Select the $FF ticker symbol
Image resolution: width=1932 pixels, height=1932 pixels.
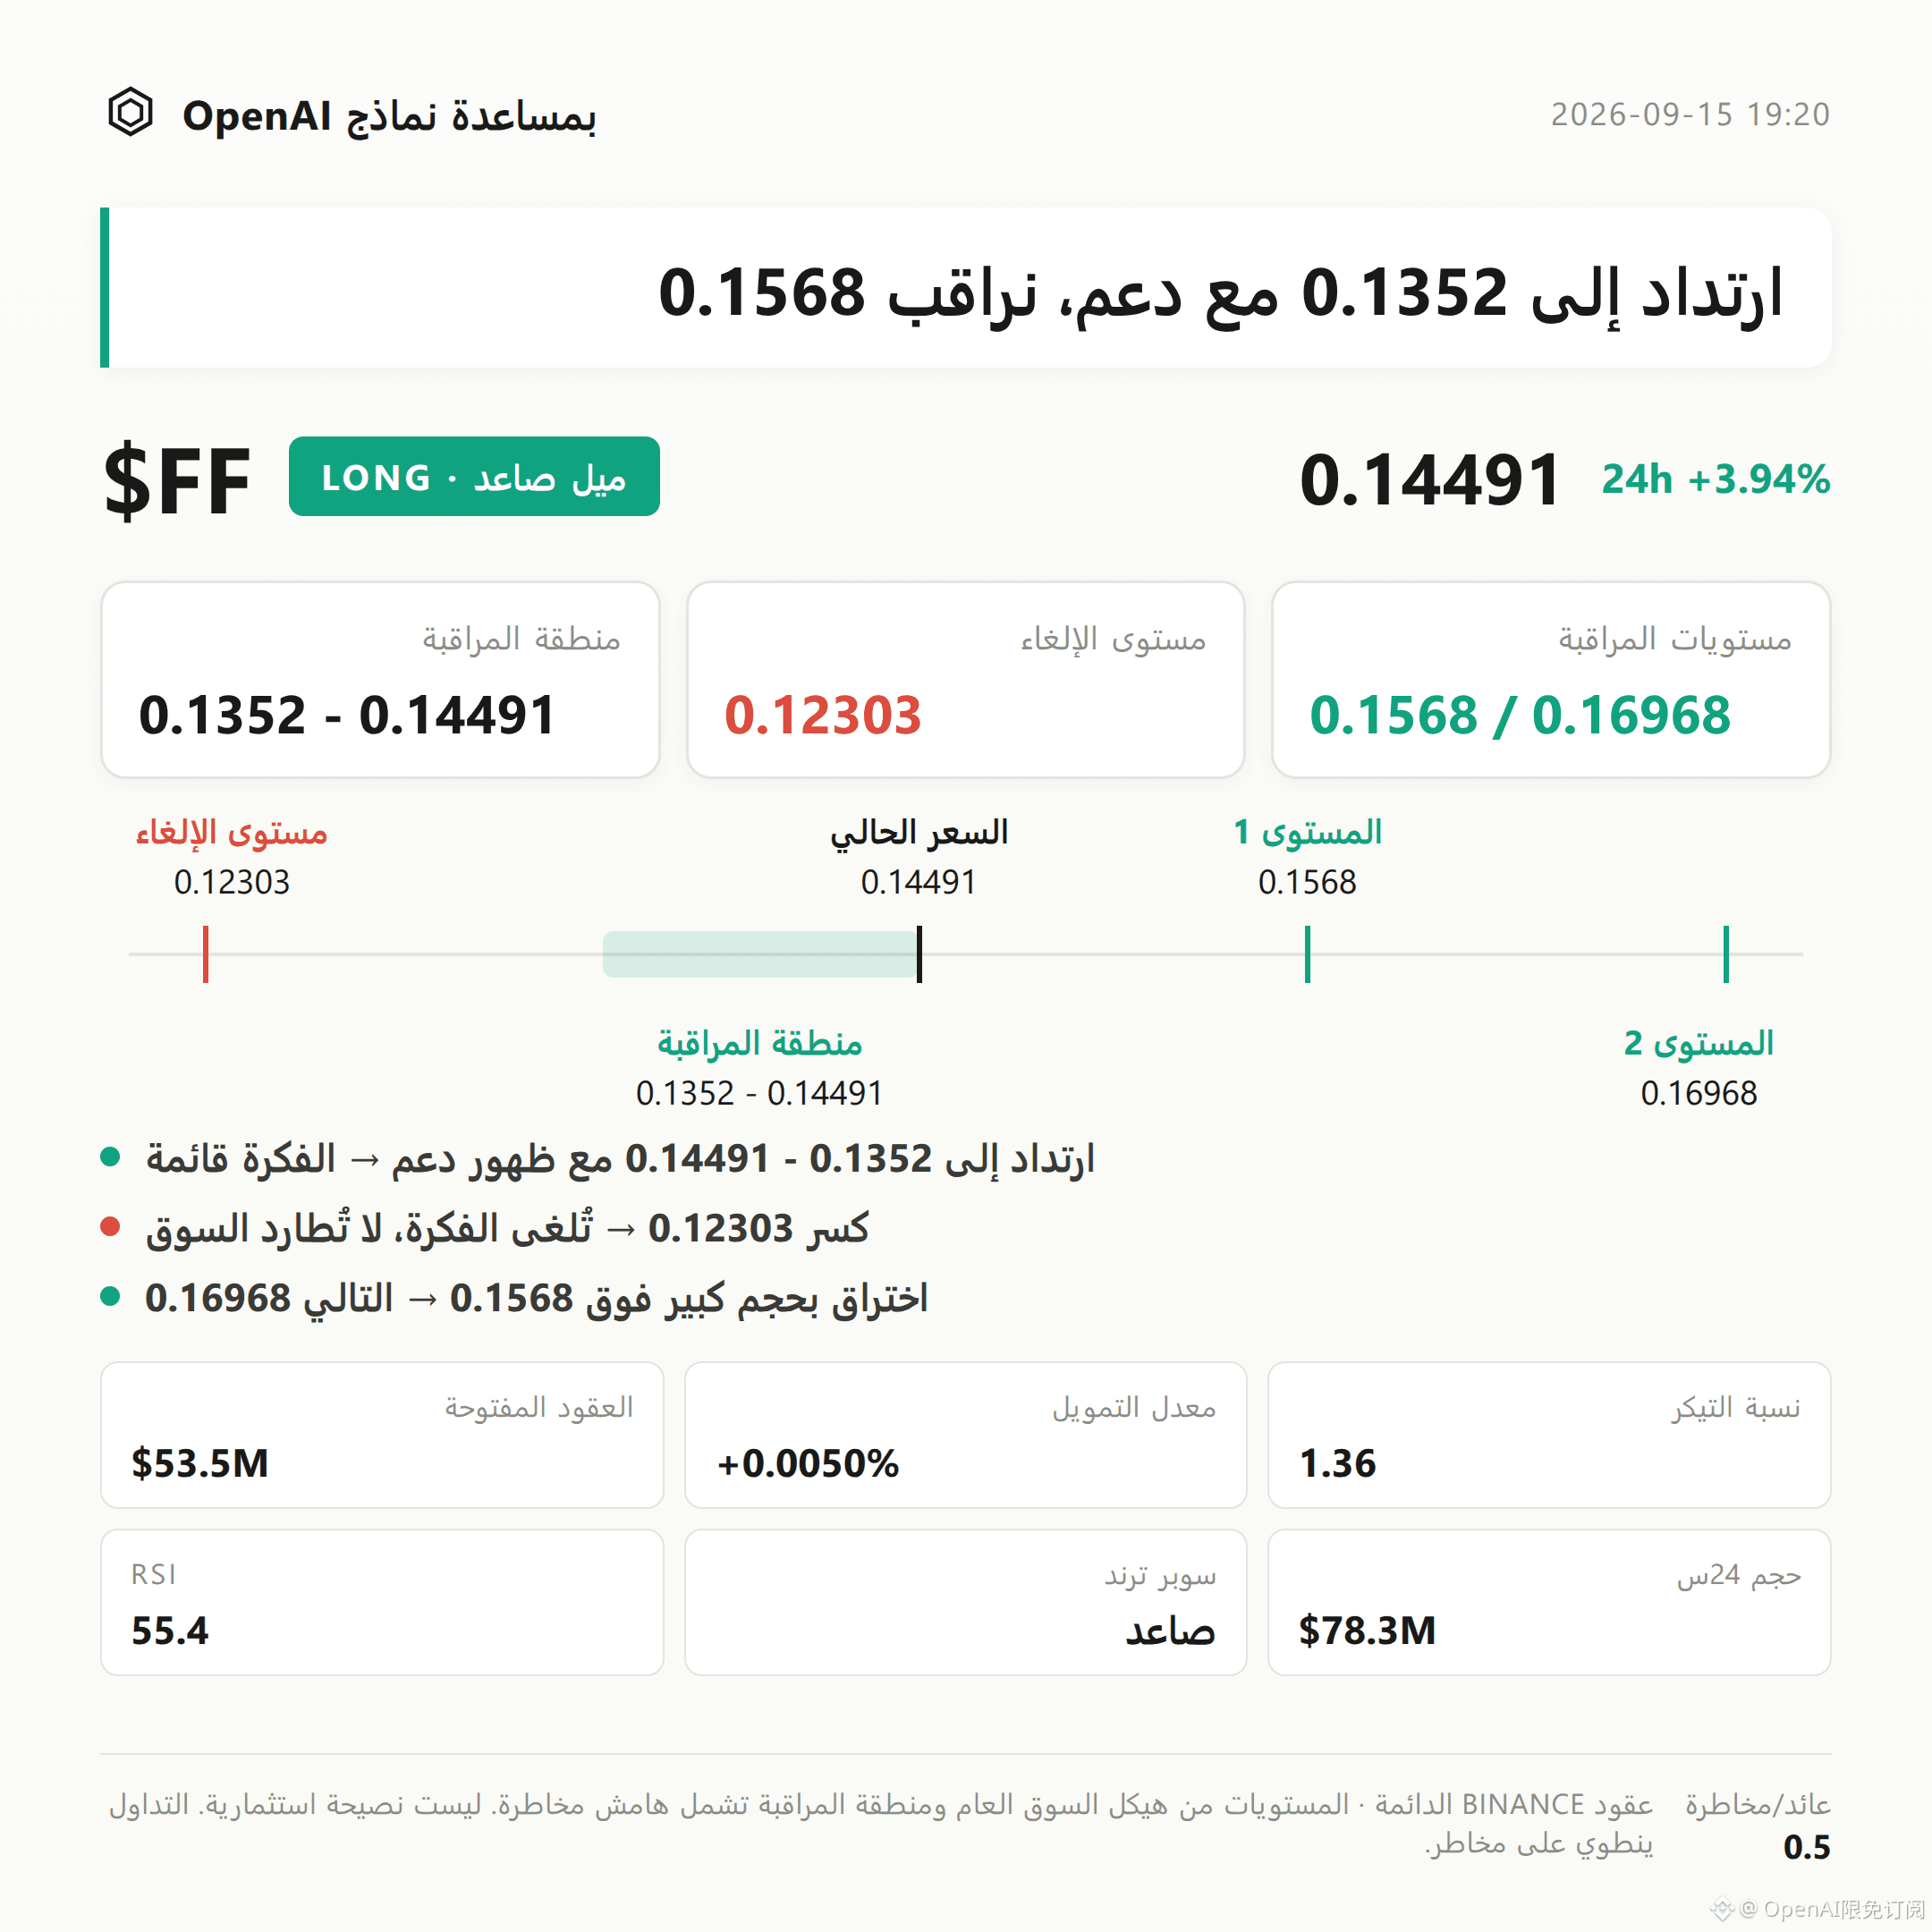point(177,481)
